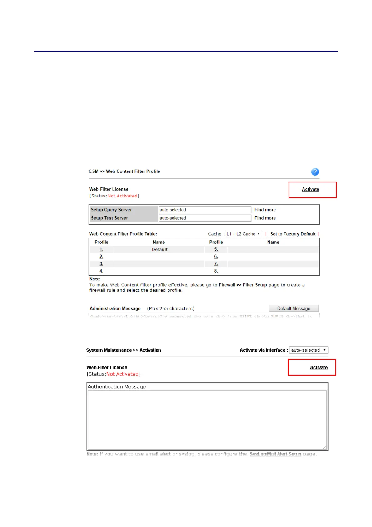Open profile 1 link
The height and width of the screenshot is (527, 372).
tap(101, 249)
